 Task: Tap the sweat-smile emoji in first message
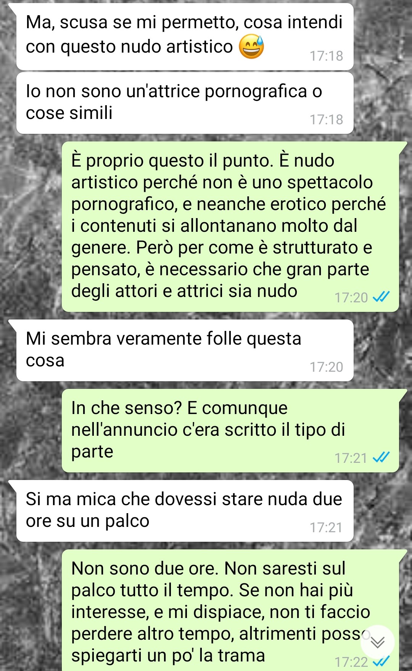(251, 47)
